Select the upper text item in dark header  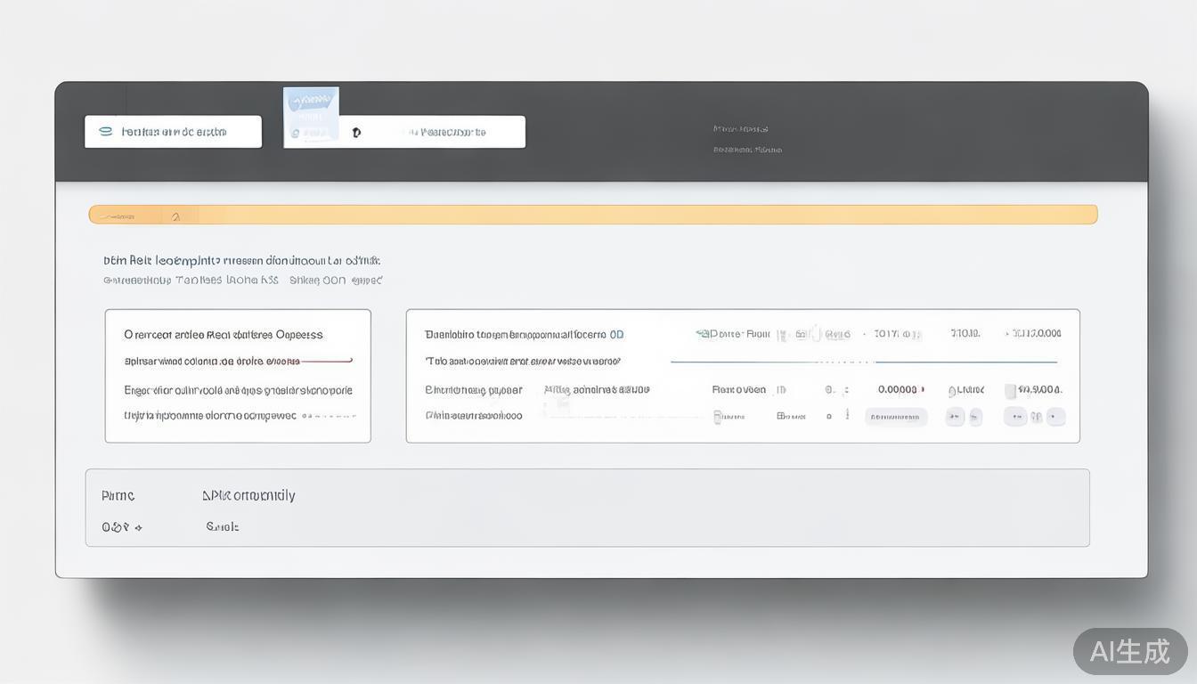click(x=740, y=129)
